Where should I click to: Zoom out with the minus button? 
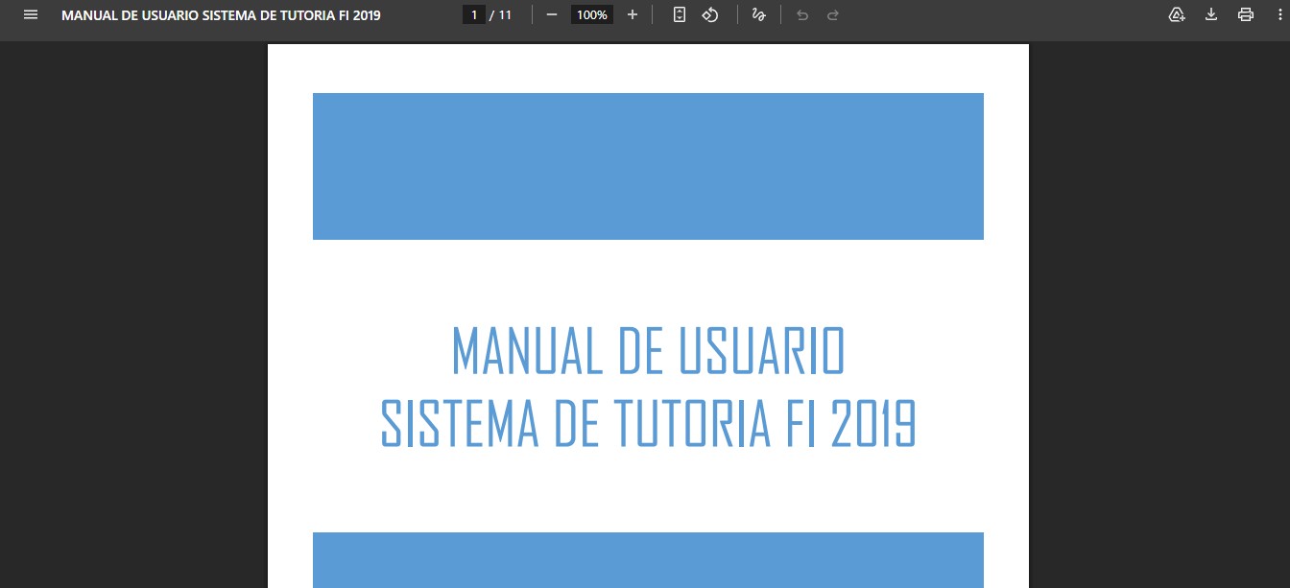click(x=552, y=14)
